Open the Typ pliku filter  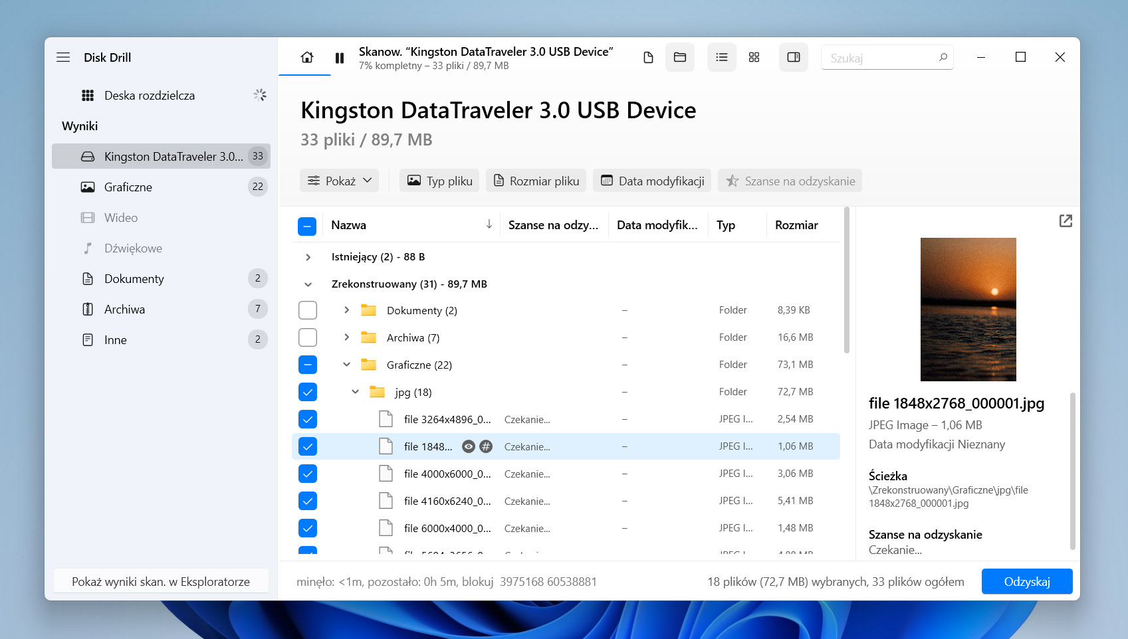pos(439,181)
